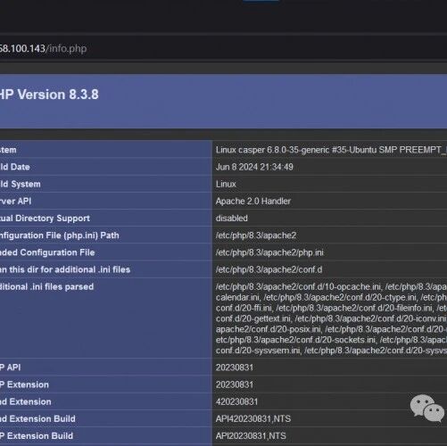The height and width of the screenshot is (446, 447).
Task: Select the Linux casper 6.8.0-35-generic system value
Action: [331, 150]
